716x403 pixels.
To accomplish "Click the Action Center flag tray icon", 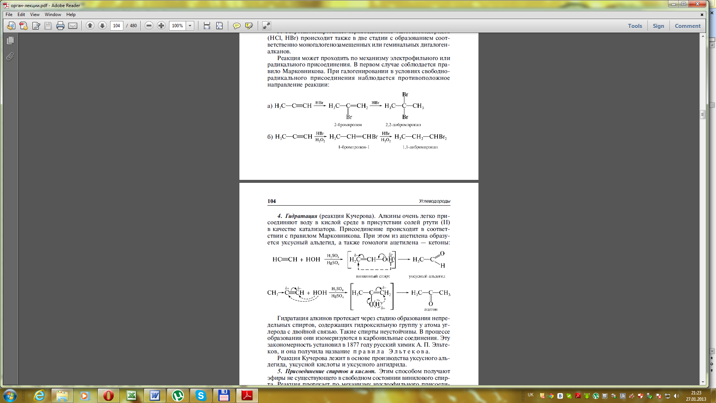I will click(x=659, y=396).
